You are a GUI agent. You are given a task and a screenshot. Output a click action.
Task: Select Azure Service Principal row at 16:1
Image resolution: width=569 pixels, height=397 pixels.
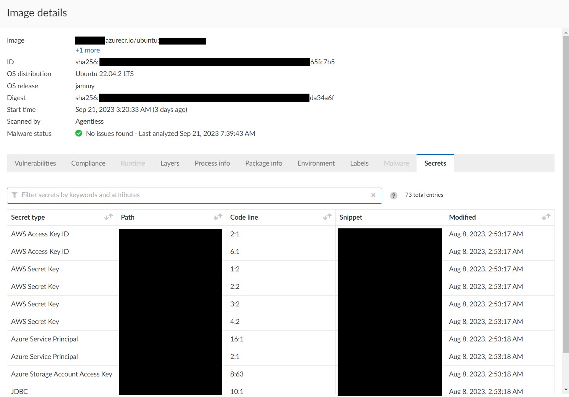pos(280,339)
